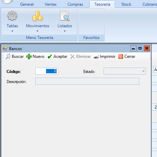Click the Eliminar button label

(x=83, y=56)
